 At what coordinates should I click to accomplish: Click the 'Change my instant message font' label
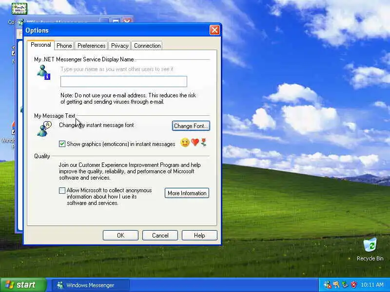(97, 125)
